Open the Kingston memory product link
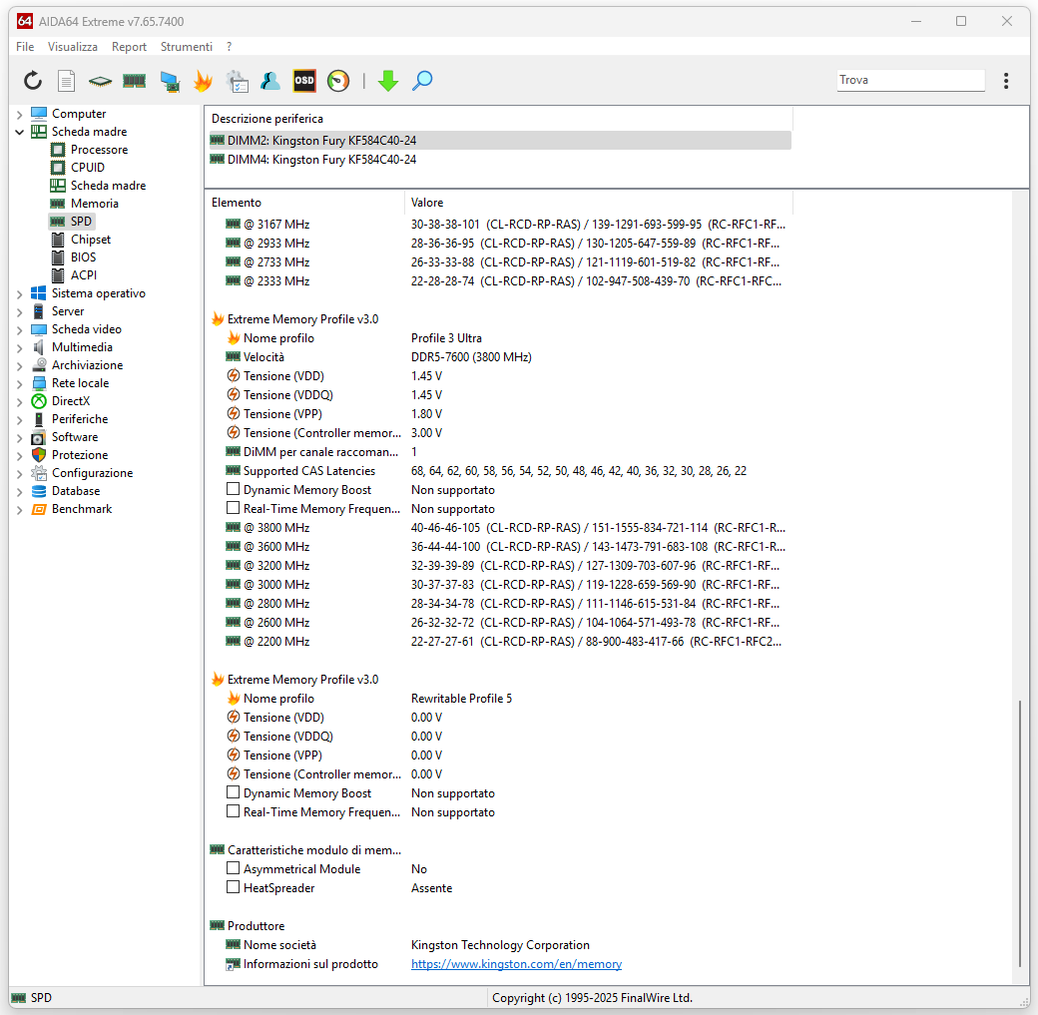1038x1015 pixels. 516,964
